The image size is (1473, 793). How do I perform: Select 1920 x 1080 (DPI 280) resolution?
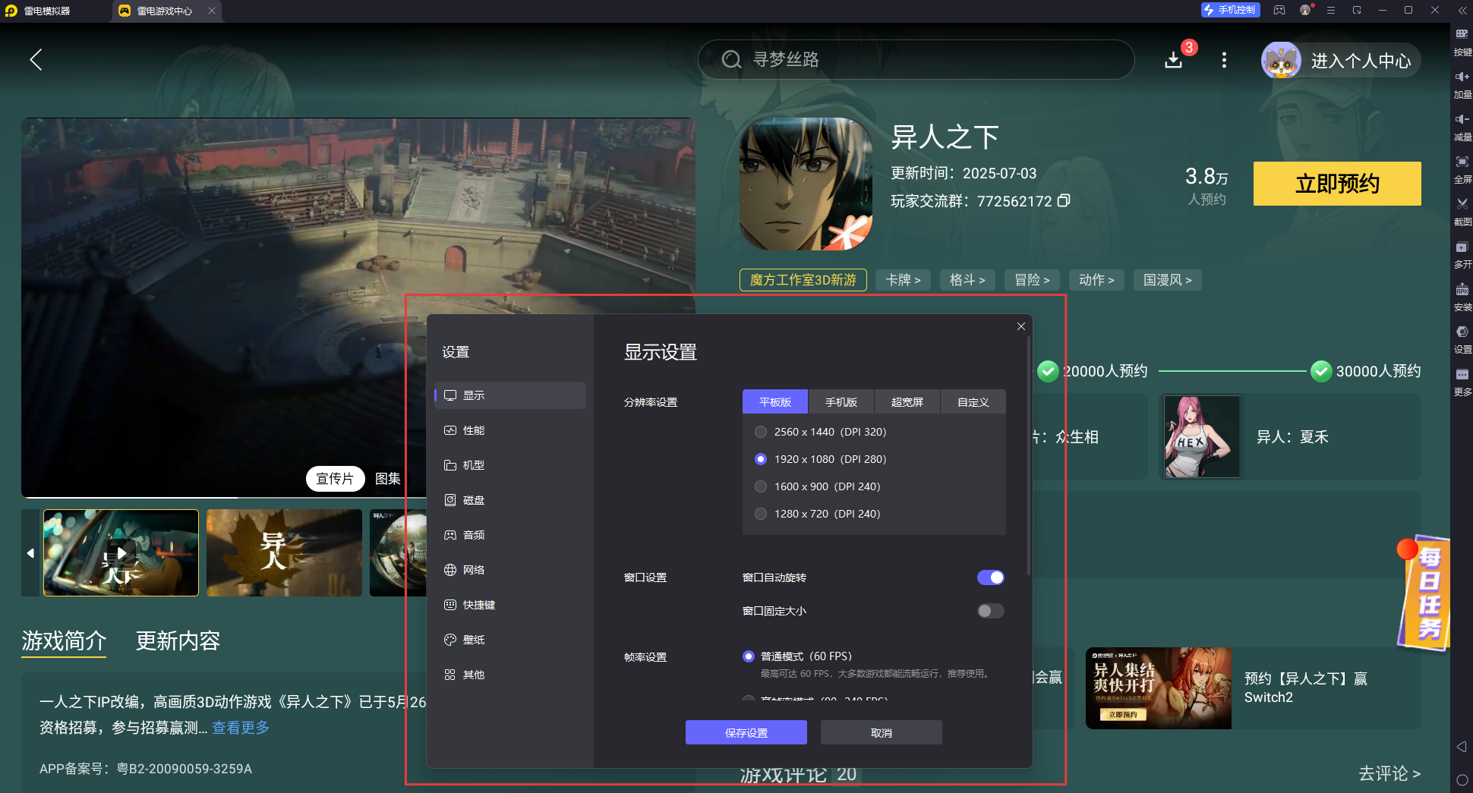(x=761, y=459)
